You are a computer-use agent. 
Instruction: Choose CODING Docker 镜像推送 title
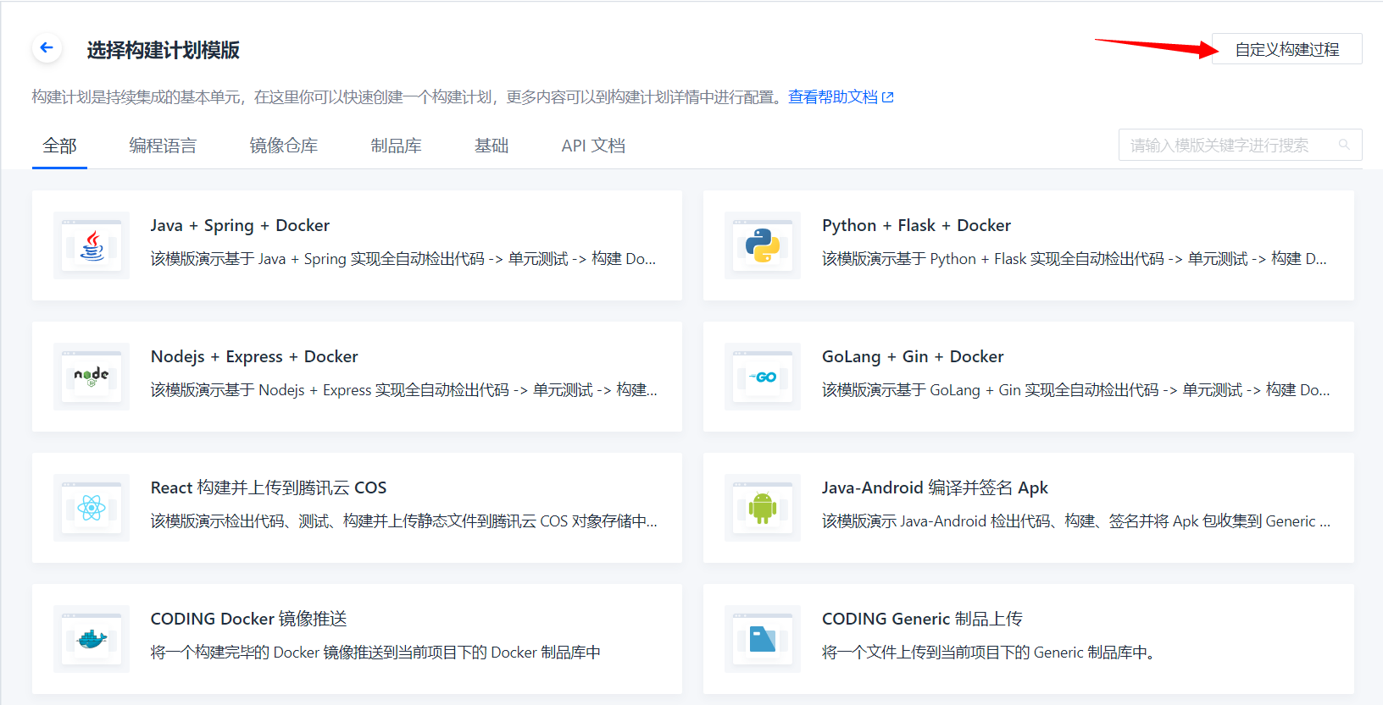[x=248, y=619]
